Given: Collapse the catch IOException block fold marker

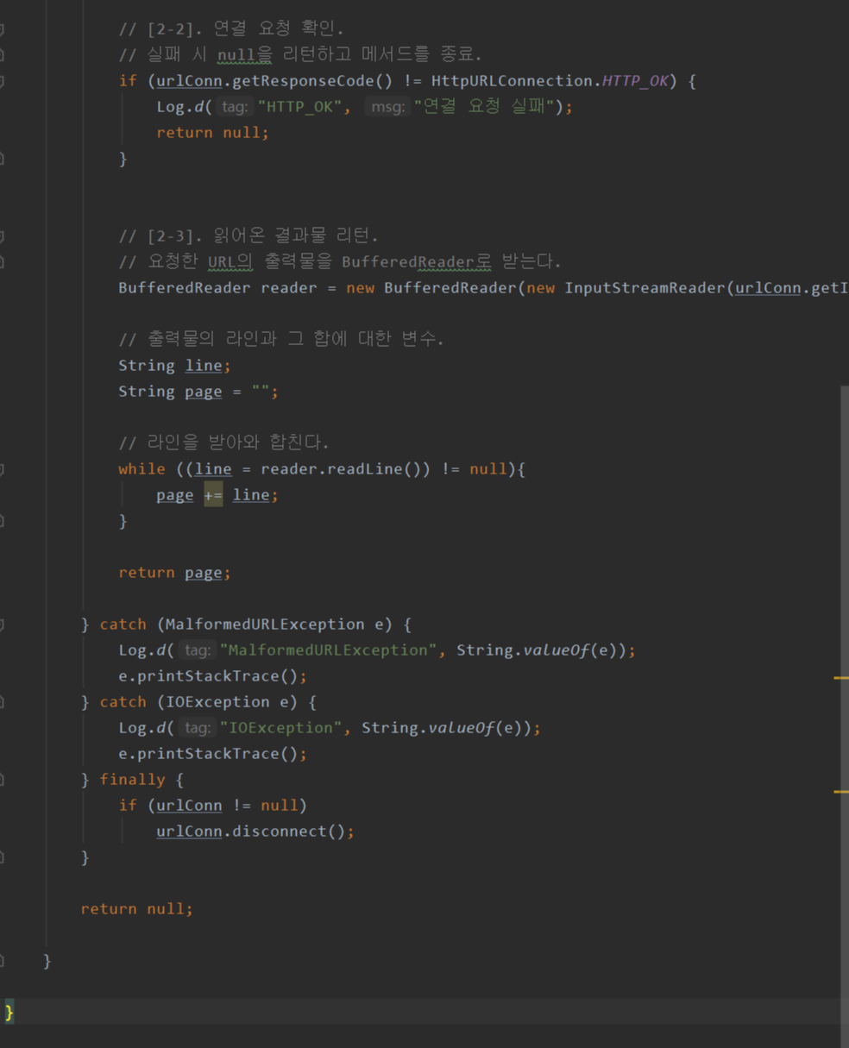Looking at the screenshot, I should point(2,702).
